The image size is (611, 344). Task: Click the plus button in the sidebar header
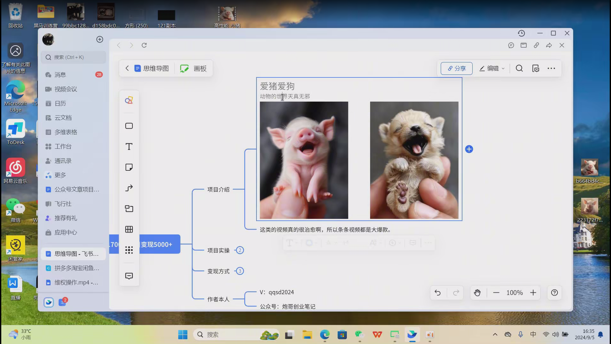100,39
